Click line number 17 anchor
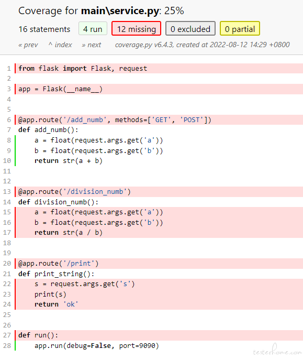303x360 pixels. 7,232
